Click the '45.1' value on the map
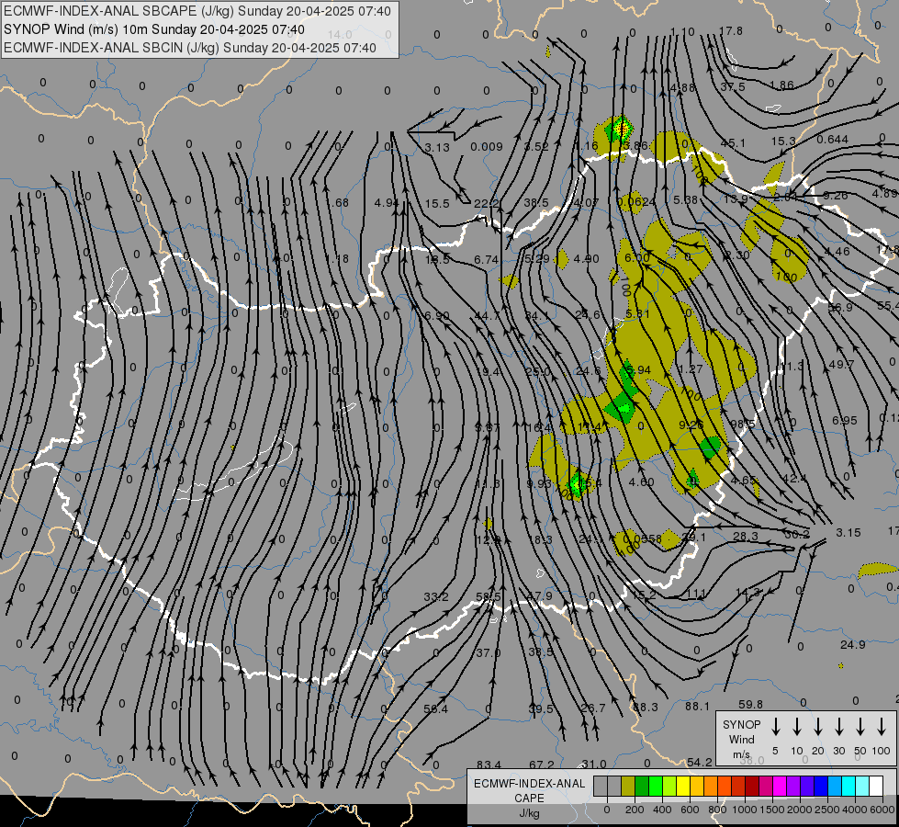 tap(733, 143)
